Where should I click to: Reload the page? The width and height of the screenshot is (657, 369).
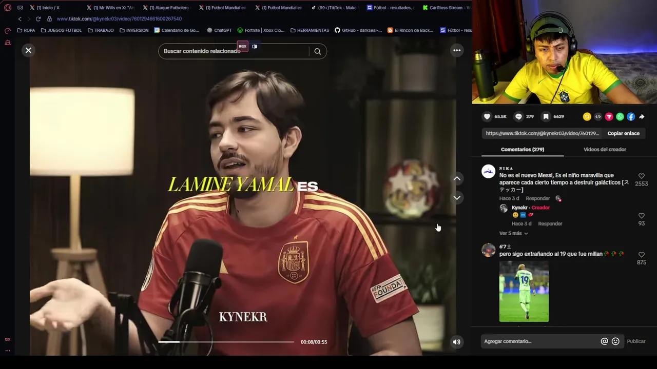pyautogui.click(x=38, y=19)
